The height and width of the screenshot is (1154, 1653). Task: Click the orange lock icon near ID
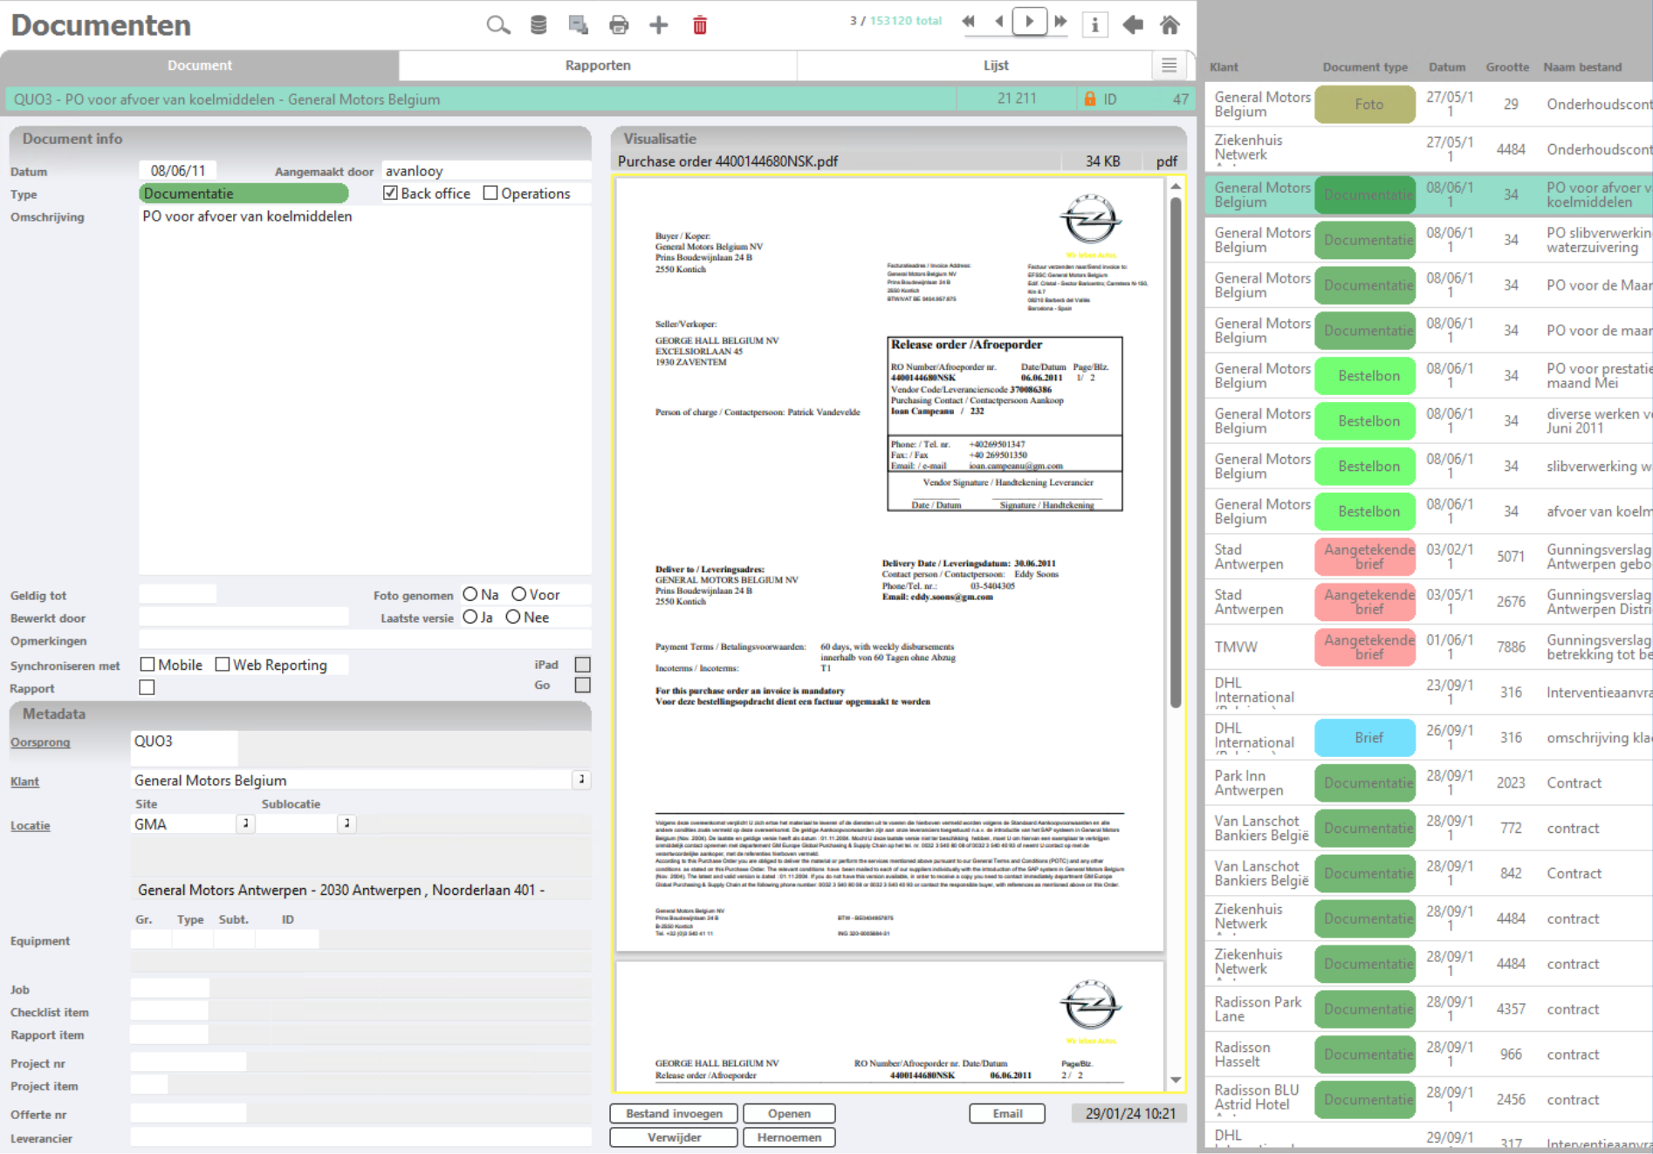[x=1090, y=99]
